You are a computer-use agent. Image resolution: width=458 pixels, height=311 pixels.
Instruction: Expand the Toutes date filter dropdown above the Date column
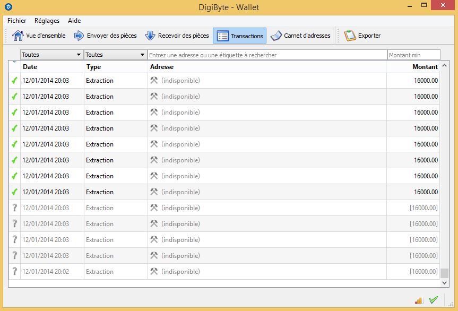point(51,55)
